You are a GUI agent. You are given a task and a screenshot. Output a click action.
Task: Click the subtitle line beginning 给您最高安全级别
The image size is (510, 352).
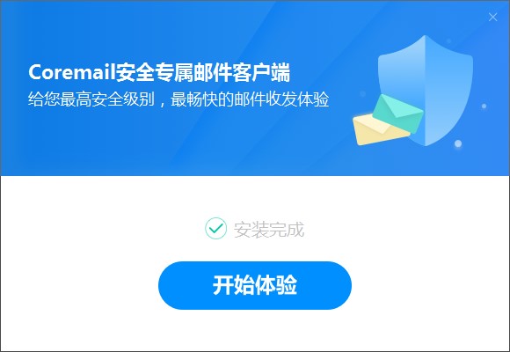click(178, 99)
